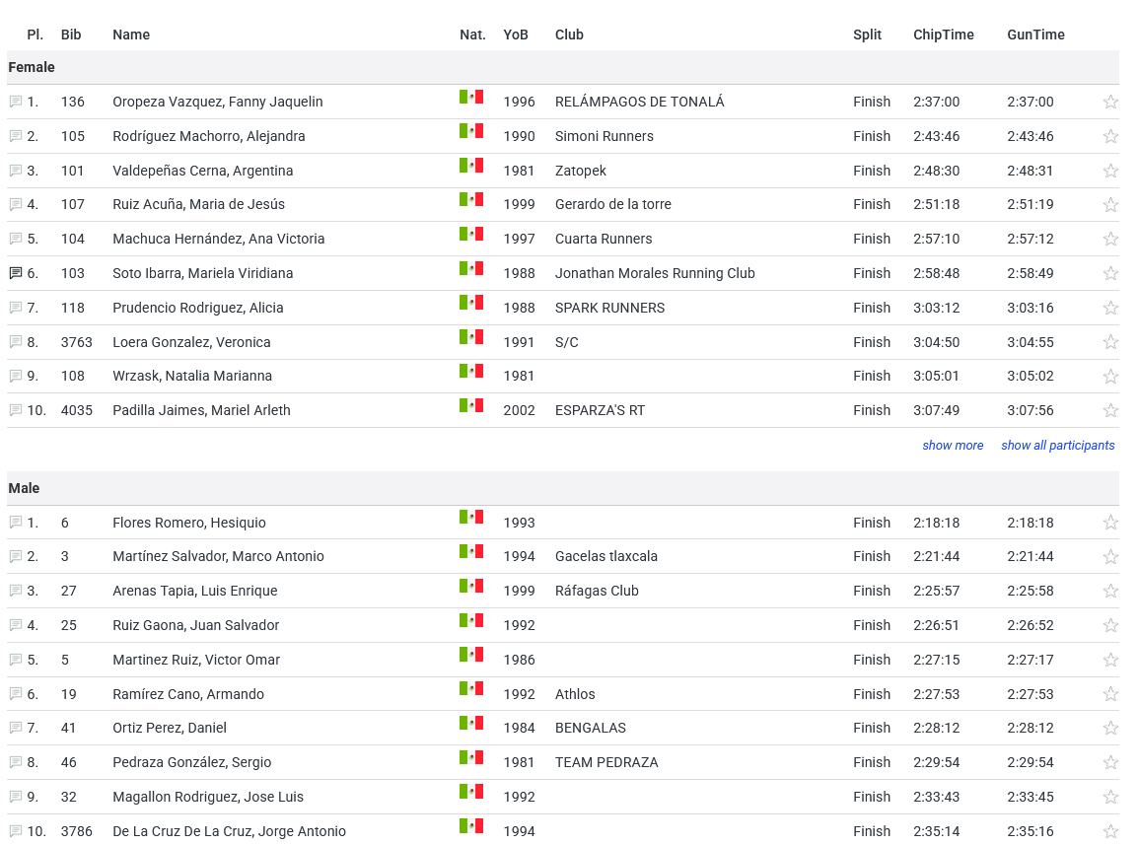Toggle favorite star for Wrzask, Natalia Marianna
The height and width of the screenshot is (845, 1139).
coord(1110,376)
